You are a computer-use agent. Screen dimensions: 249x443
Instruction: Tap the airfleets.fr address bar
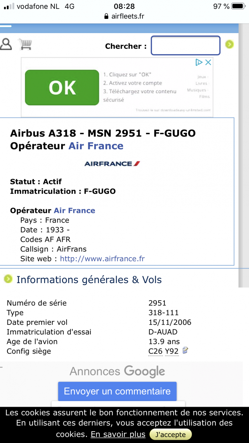(x=124, y=16)
